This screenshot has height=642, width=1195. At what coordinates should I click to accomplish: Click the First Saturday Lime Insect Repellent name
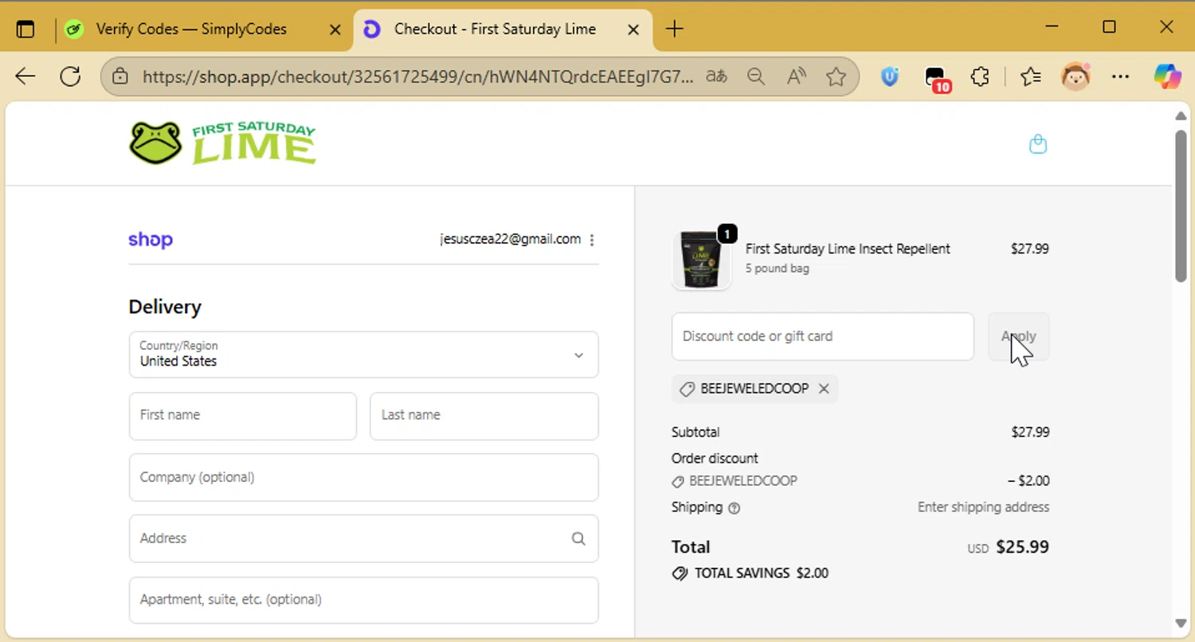click(848, 249)
